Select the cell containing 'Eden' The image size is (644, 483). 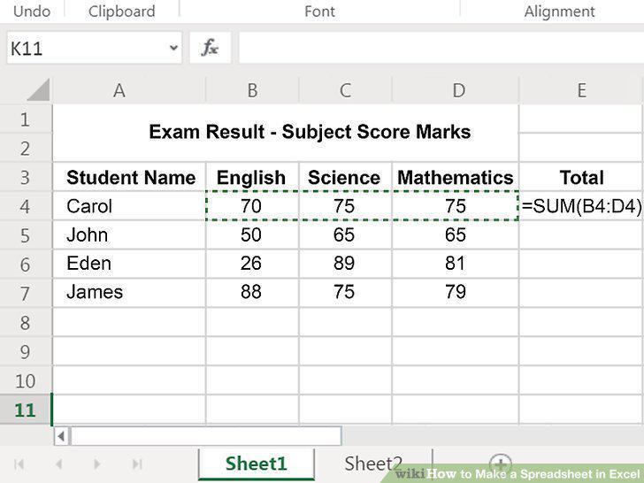(129, 264)
